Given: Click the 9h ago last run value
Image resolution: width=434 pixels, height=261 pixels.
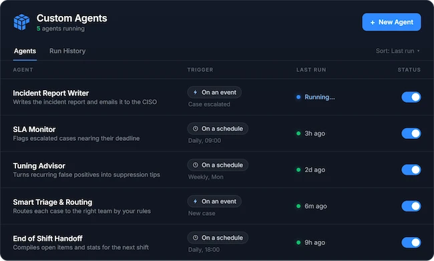Looking at the screenshot, I should (315, 242).
